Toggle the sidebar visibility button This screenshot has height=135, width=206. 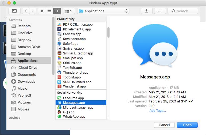[14, 11]
